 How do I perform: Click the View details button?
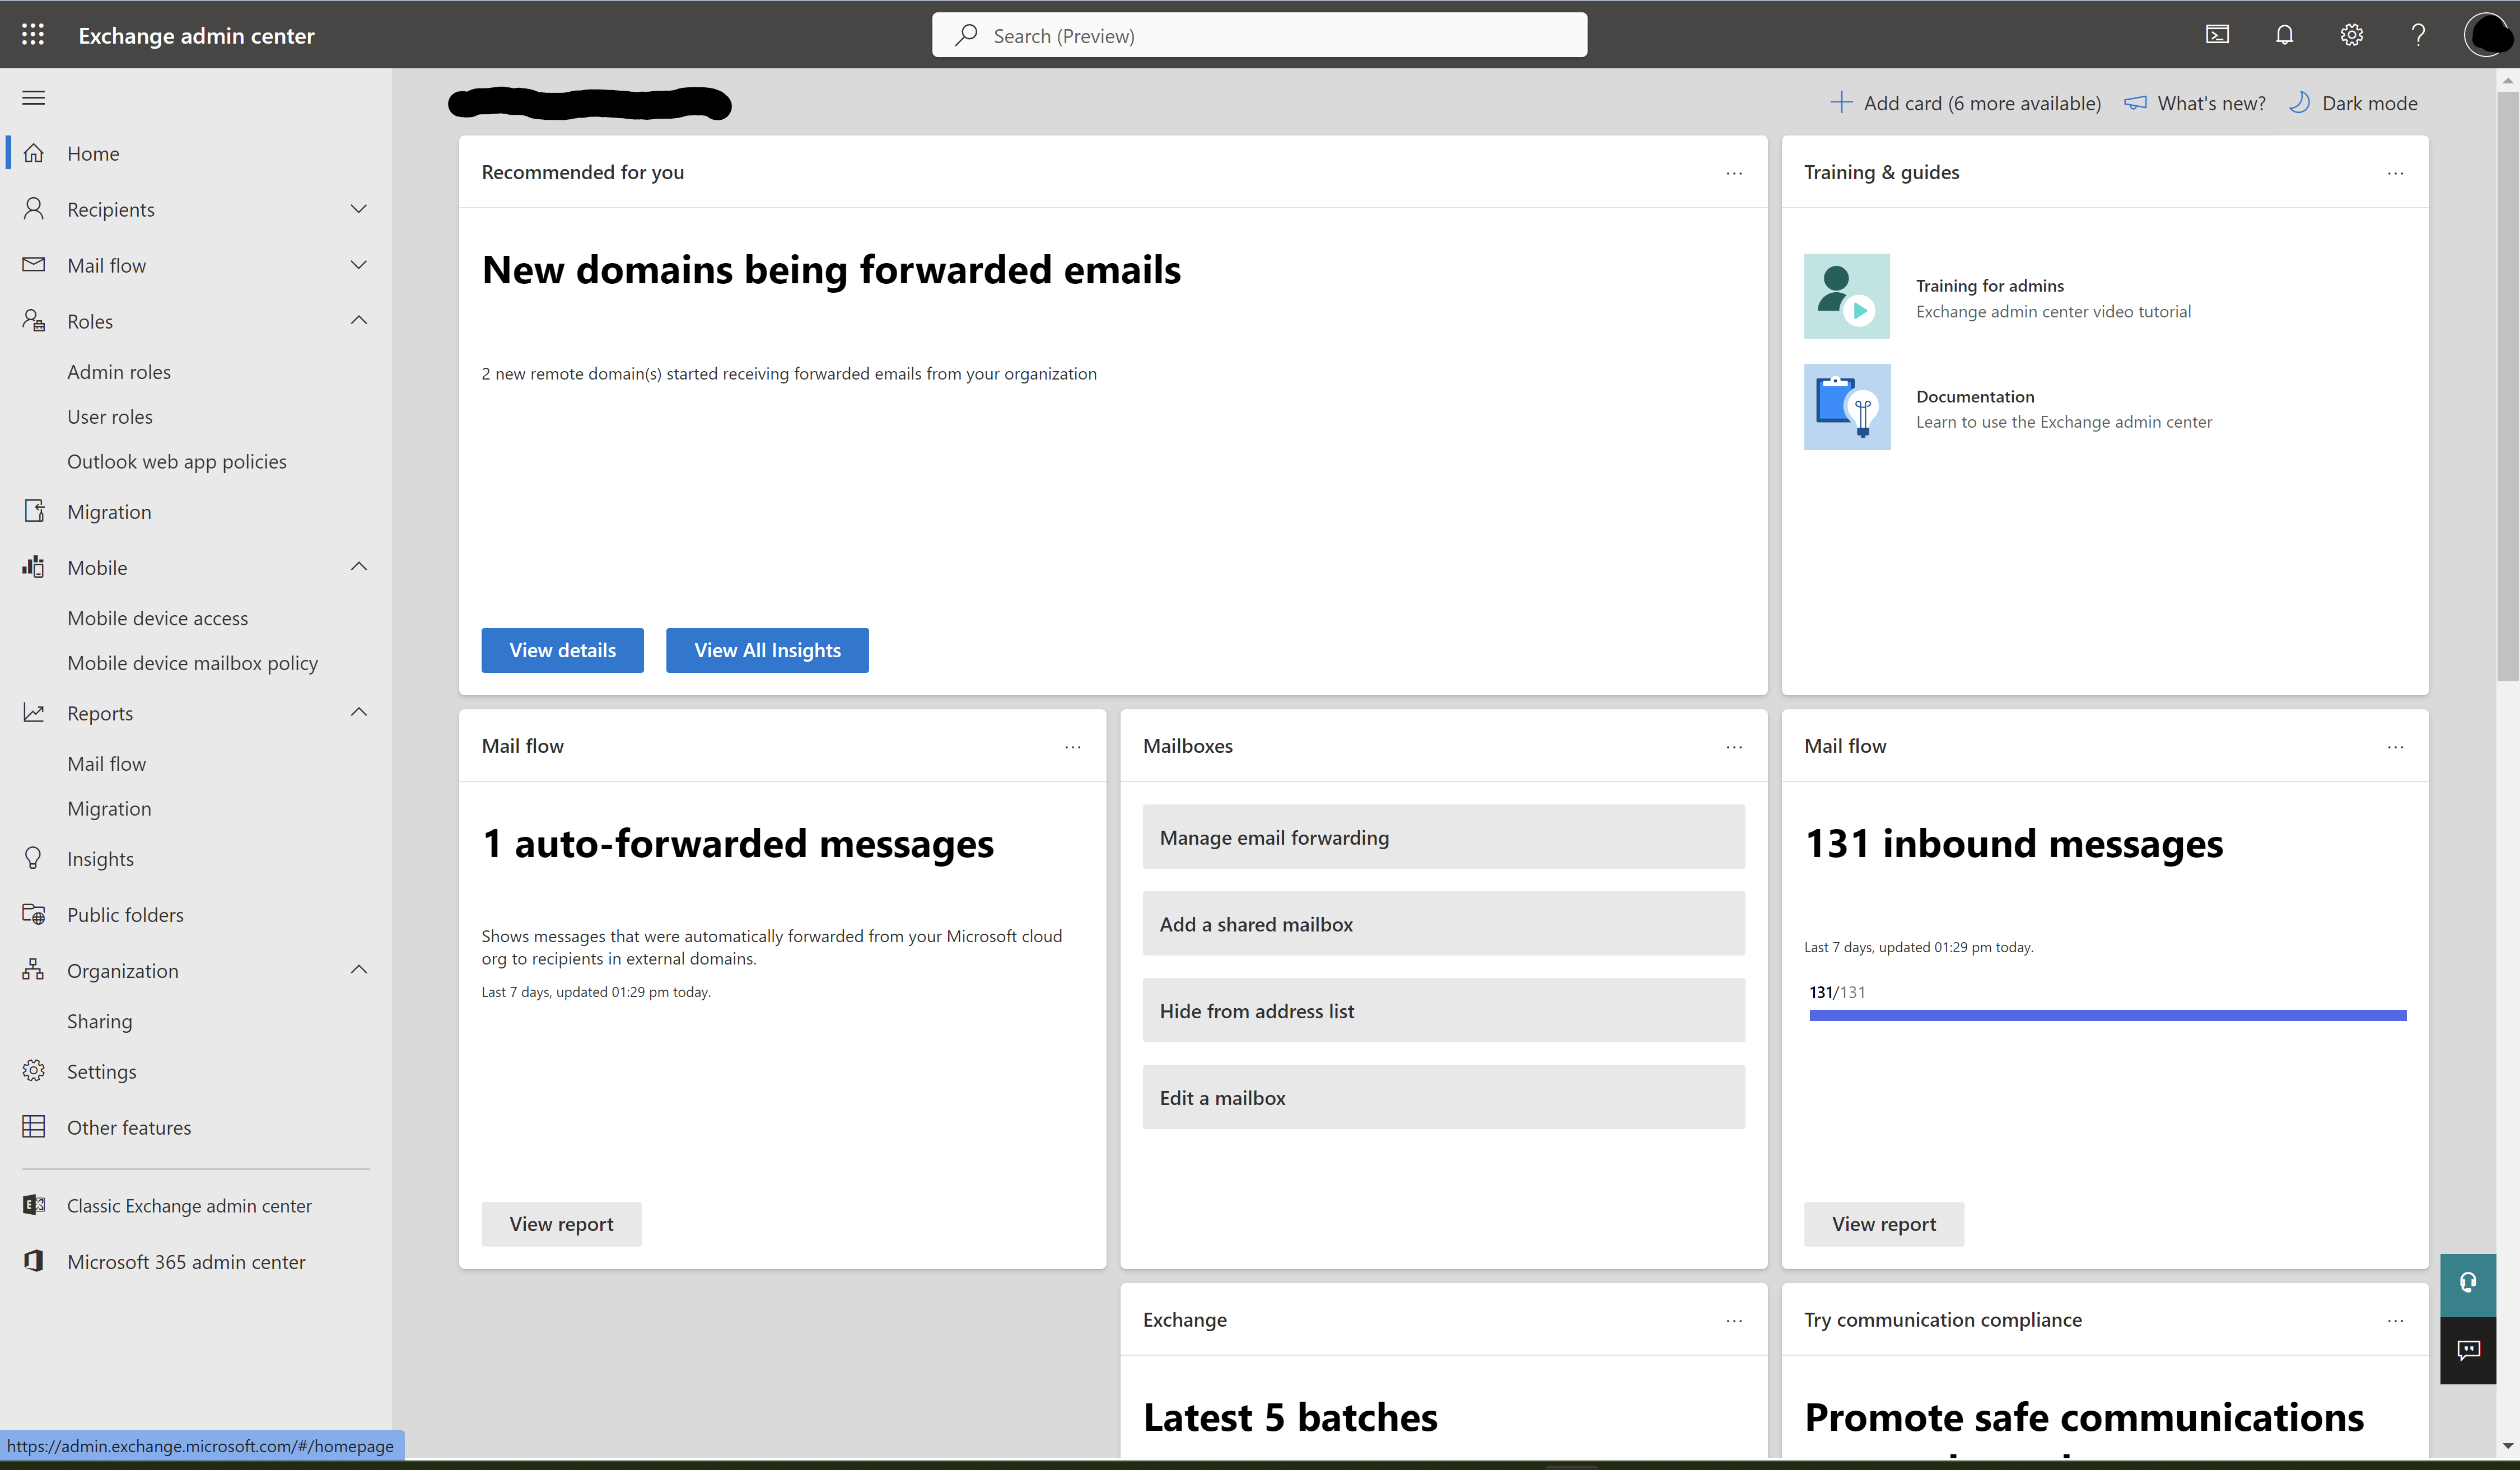(x=562, y=650)
